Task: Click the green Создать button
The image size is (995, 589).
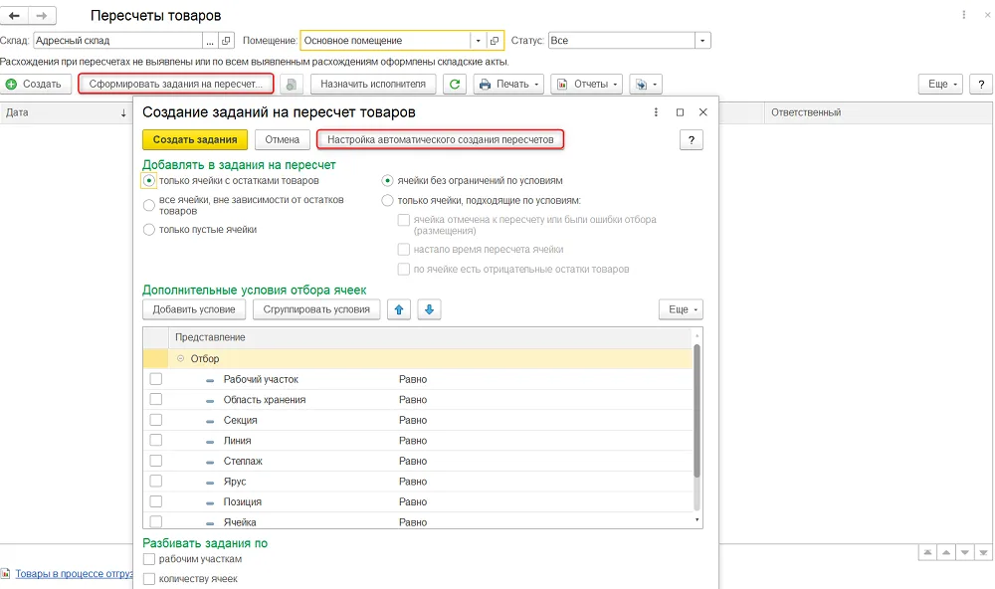Action: pos(35,84)
